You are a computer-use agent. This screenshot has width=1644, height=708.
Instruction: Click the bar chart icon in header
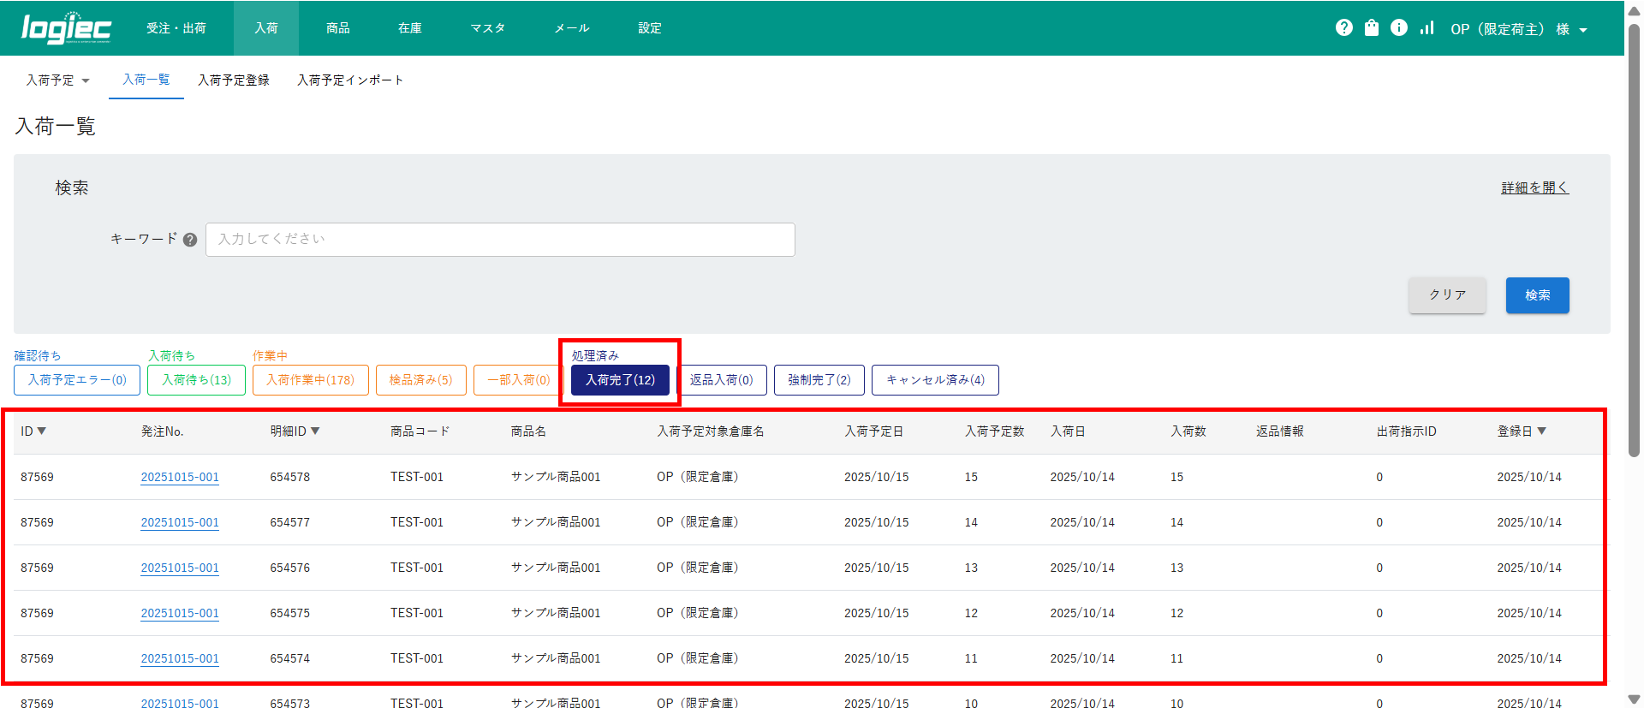1427,28
